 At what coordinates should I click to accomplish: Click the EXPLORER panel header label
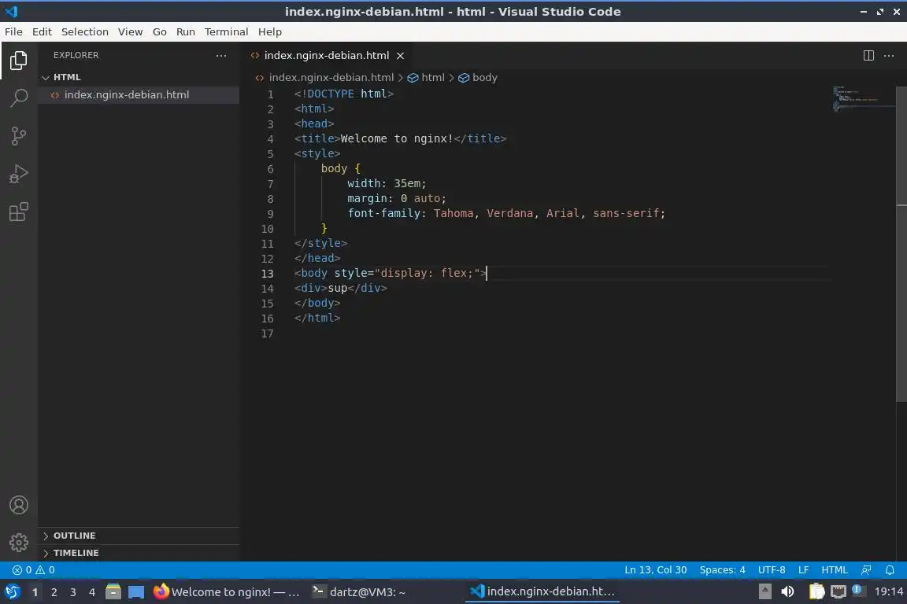pyautogui.click(x=76, y=56)
